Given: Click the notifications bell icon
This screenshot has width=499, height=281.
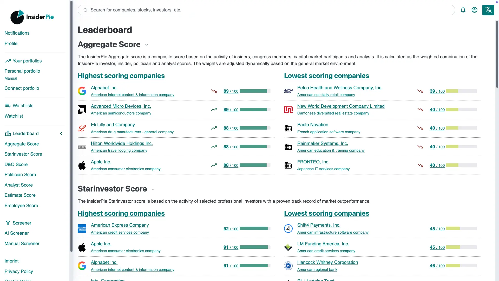Looking at the screenshot, I should coord(463,10).
